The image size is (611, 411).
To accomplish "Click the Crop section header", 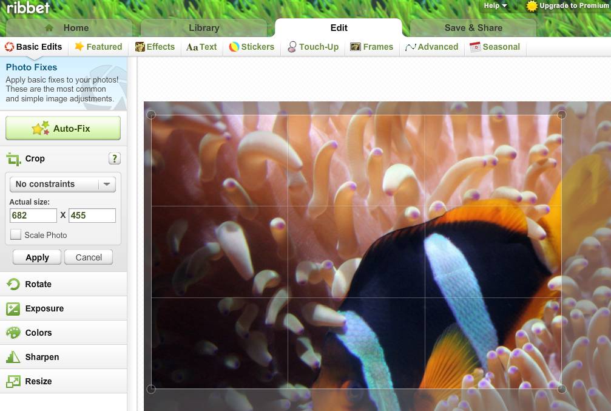I will 64,158.
